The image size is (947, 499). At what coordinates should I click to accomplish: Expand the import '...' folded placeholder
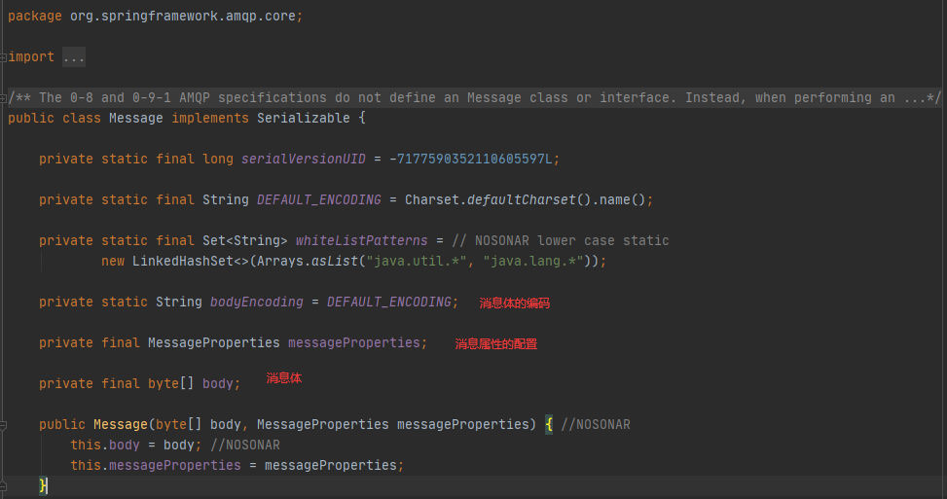point(74,57)
